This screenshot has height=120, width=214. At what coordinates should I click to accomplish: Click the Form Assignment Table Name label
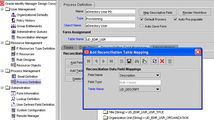point(76,39)
